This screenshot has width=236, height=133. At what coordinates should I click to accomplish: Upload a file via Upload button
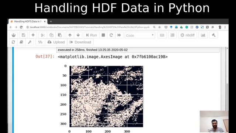click(x=56, y=42)
